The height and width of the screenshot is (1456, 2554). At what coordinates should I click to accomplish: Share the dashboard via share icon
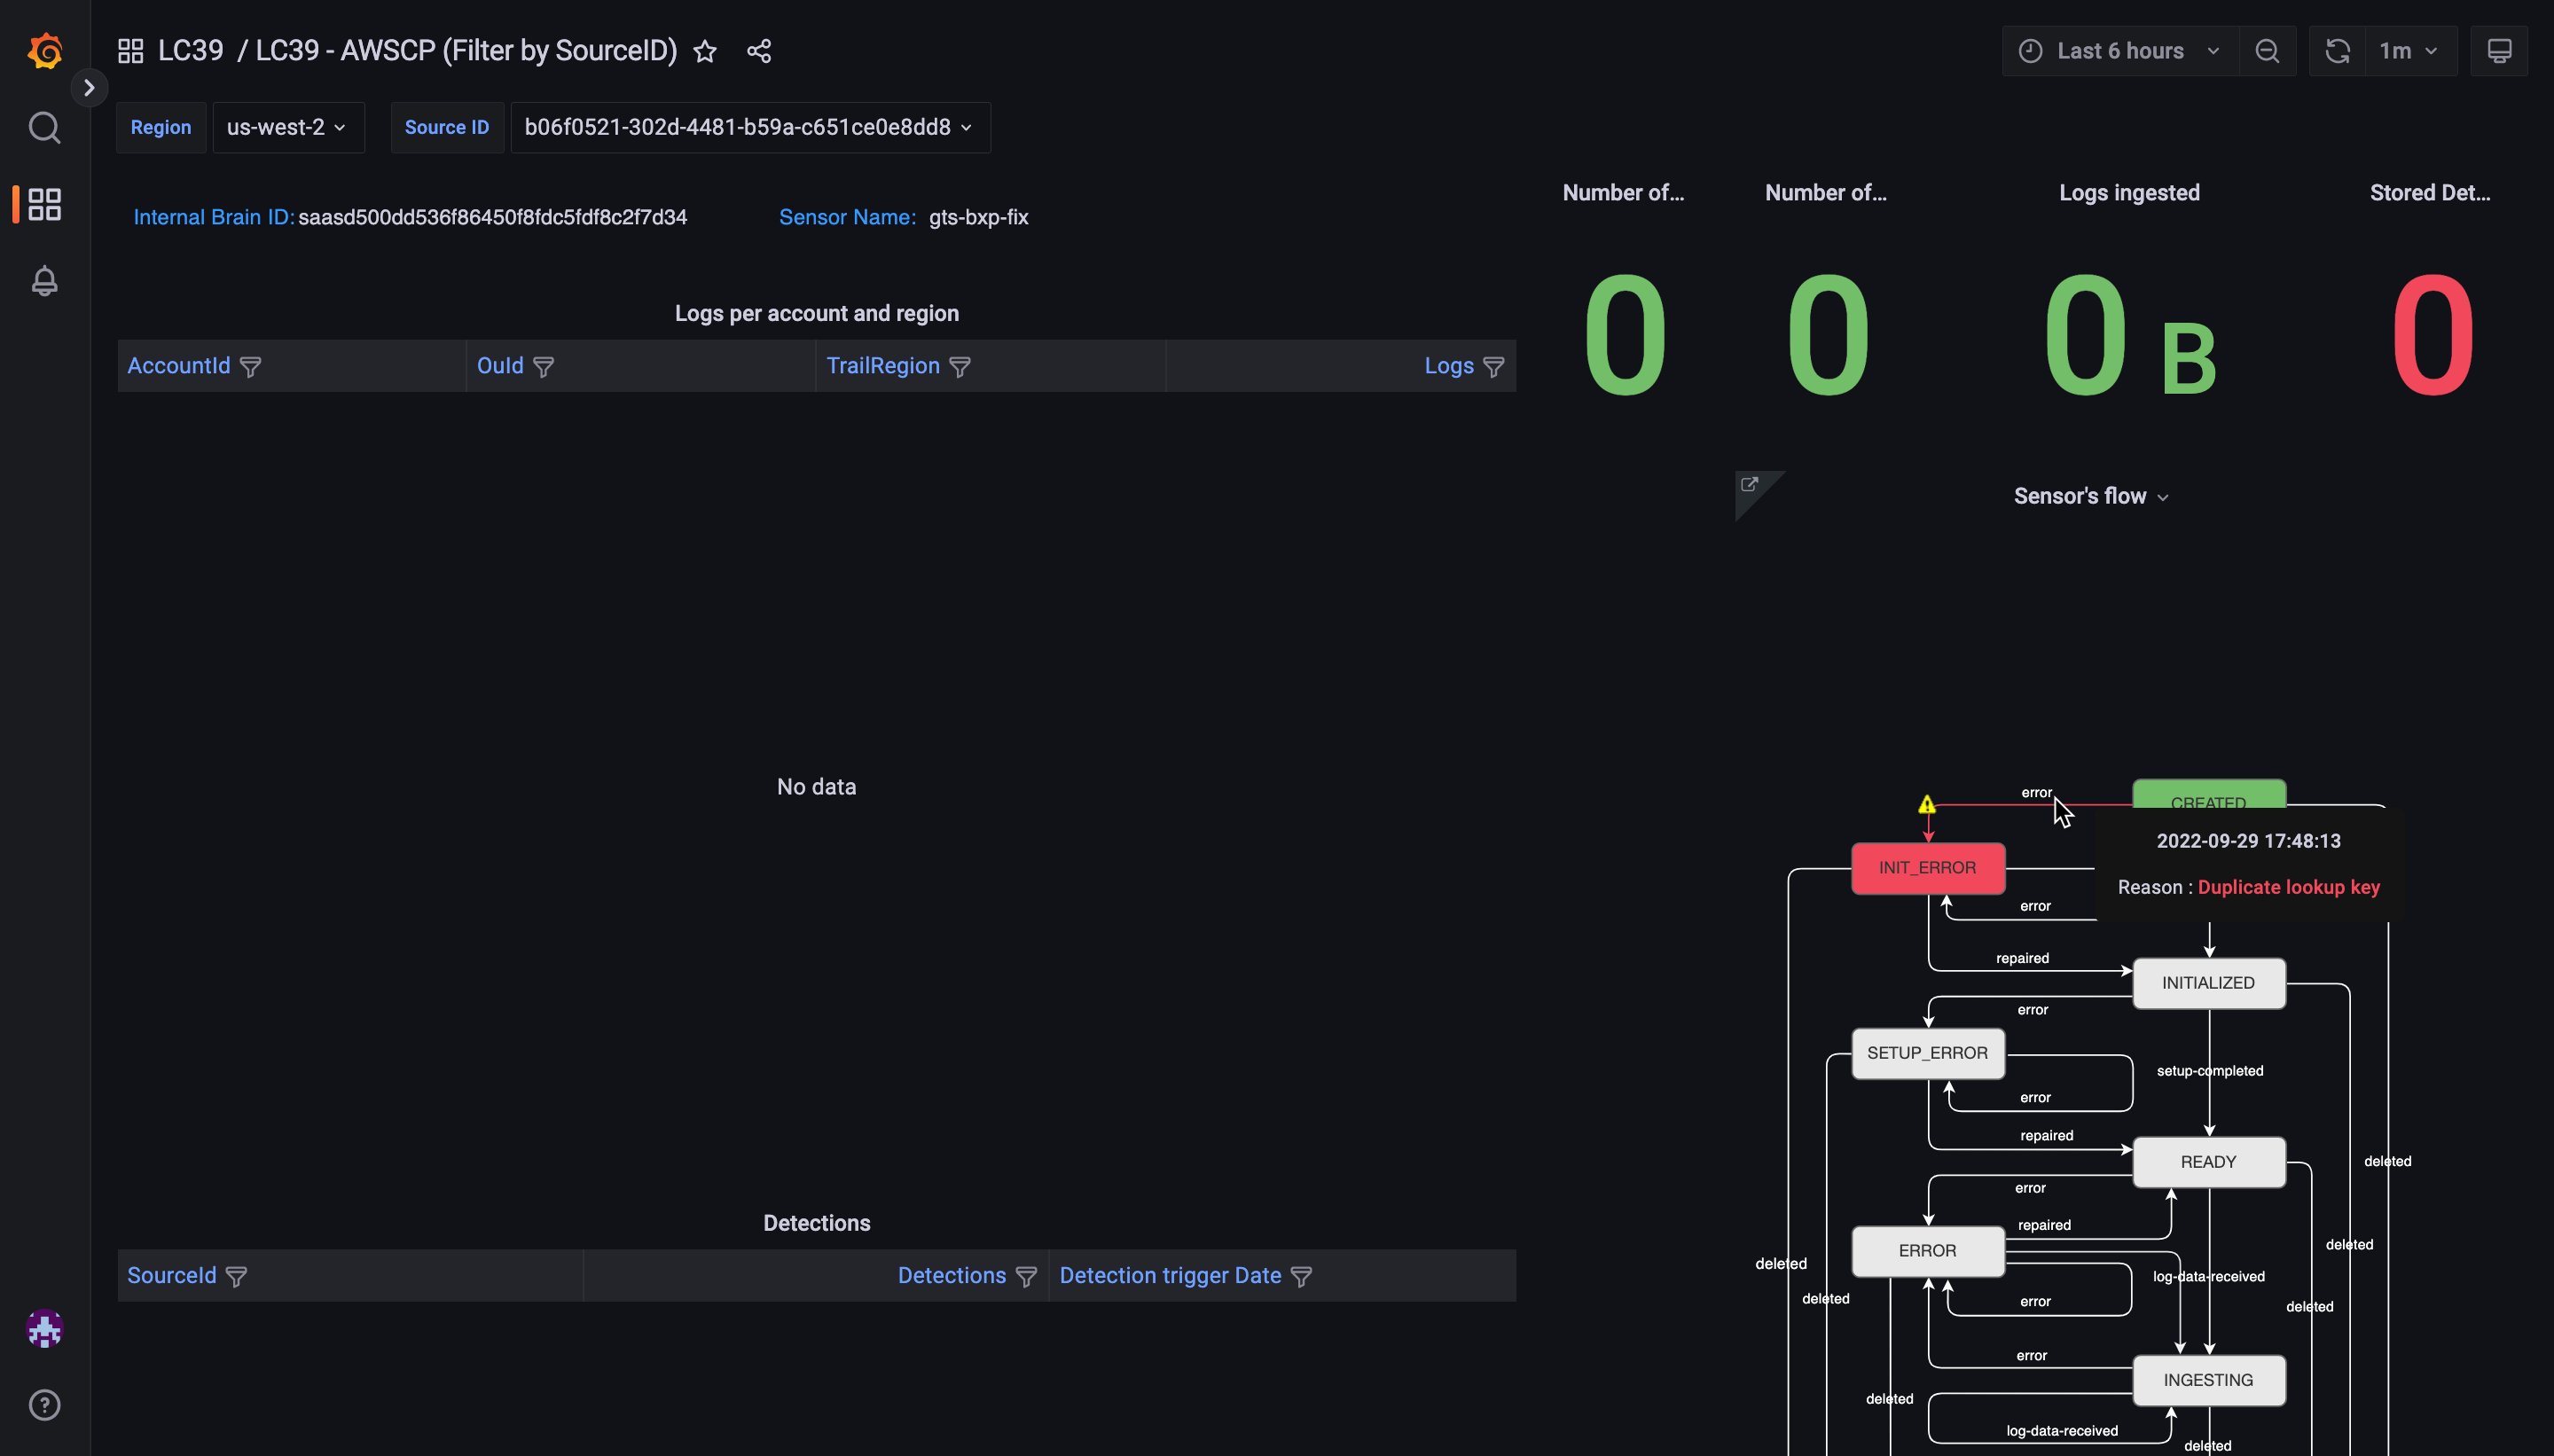759,51
